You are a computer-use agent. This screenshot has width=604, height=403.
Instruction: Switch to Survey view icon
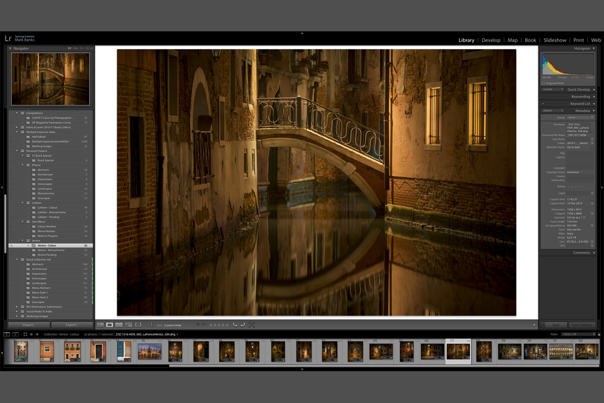(x=128, y=325)
